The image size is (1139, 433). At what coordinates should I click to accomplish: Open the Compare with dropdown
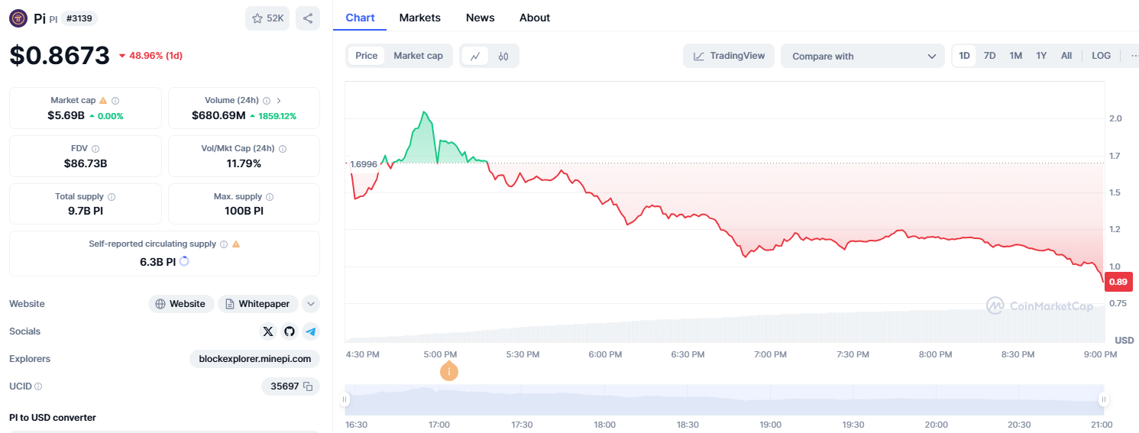pyautogui.click(x=862, y=56)
